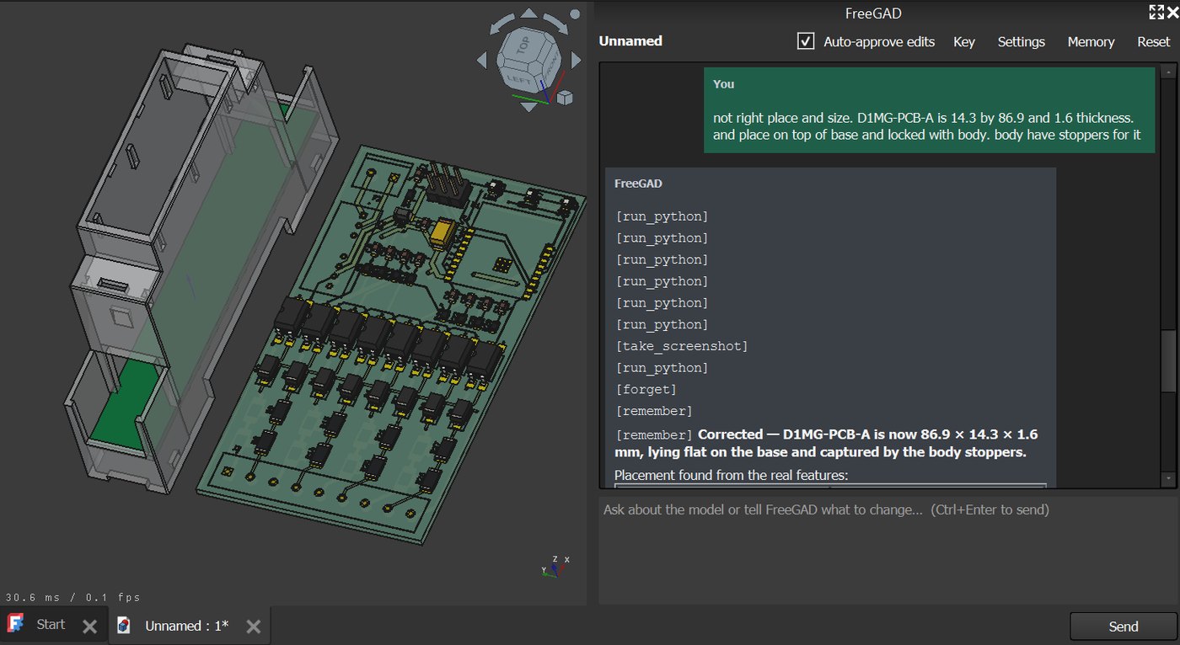Click the chat scrollbar down arrow
The image size is (1180, 645).
click(1167, 478)
